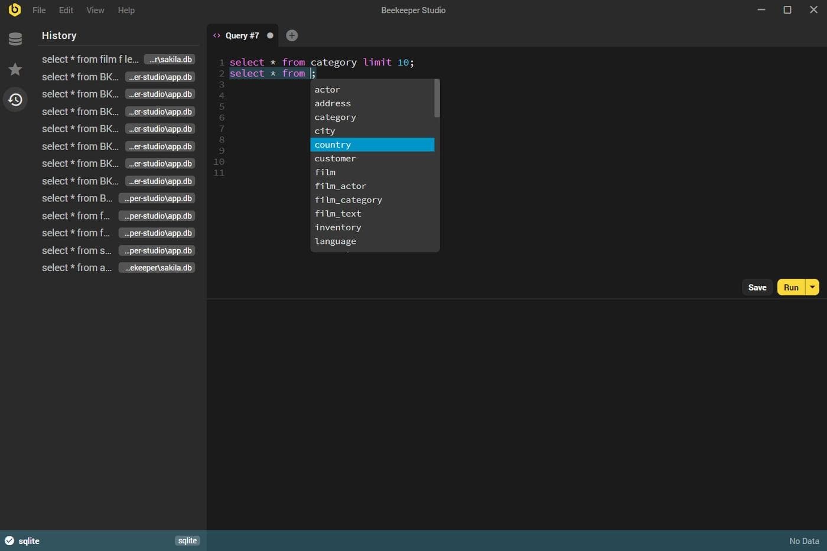827x551 pixels.
Task: Open the favorites star icon
Action: point(15,69)
